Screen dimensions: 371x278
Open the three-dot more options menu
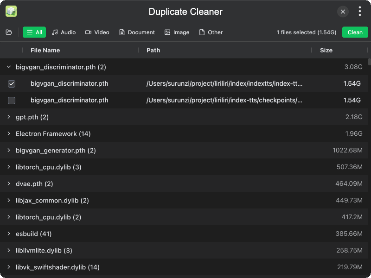click(x=360, y=12)
